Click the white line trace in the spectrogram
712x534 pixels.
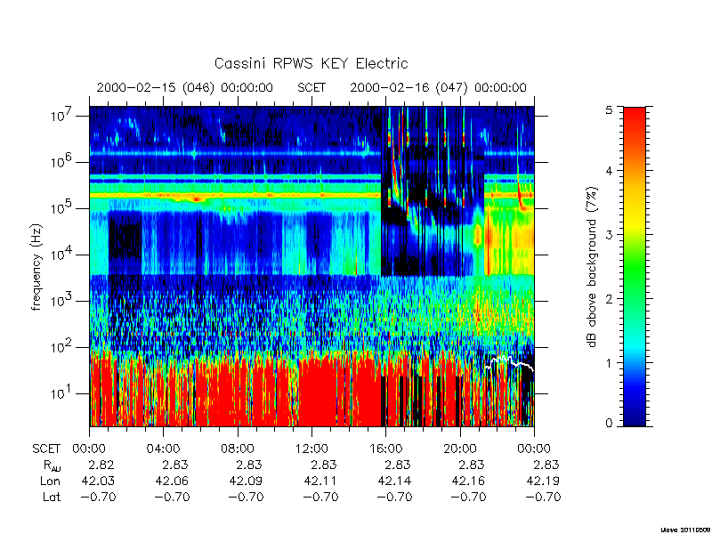509,364
